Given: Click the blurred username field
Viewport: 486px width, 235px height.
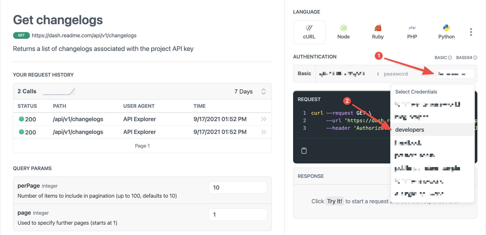Looking at the screenshot, I should 342,74.
